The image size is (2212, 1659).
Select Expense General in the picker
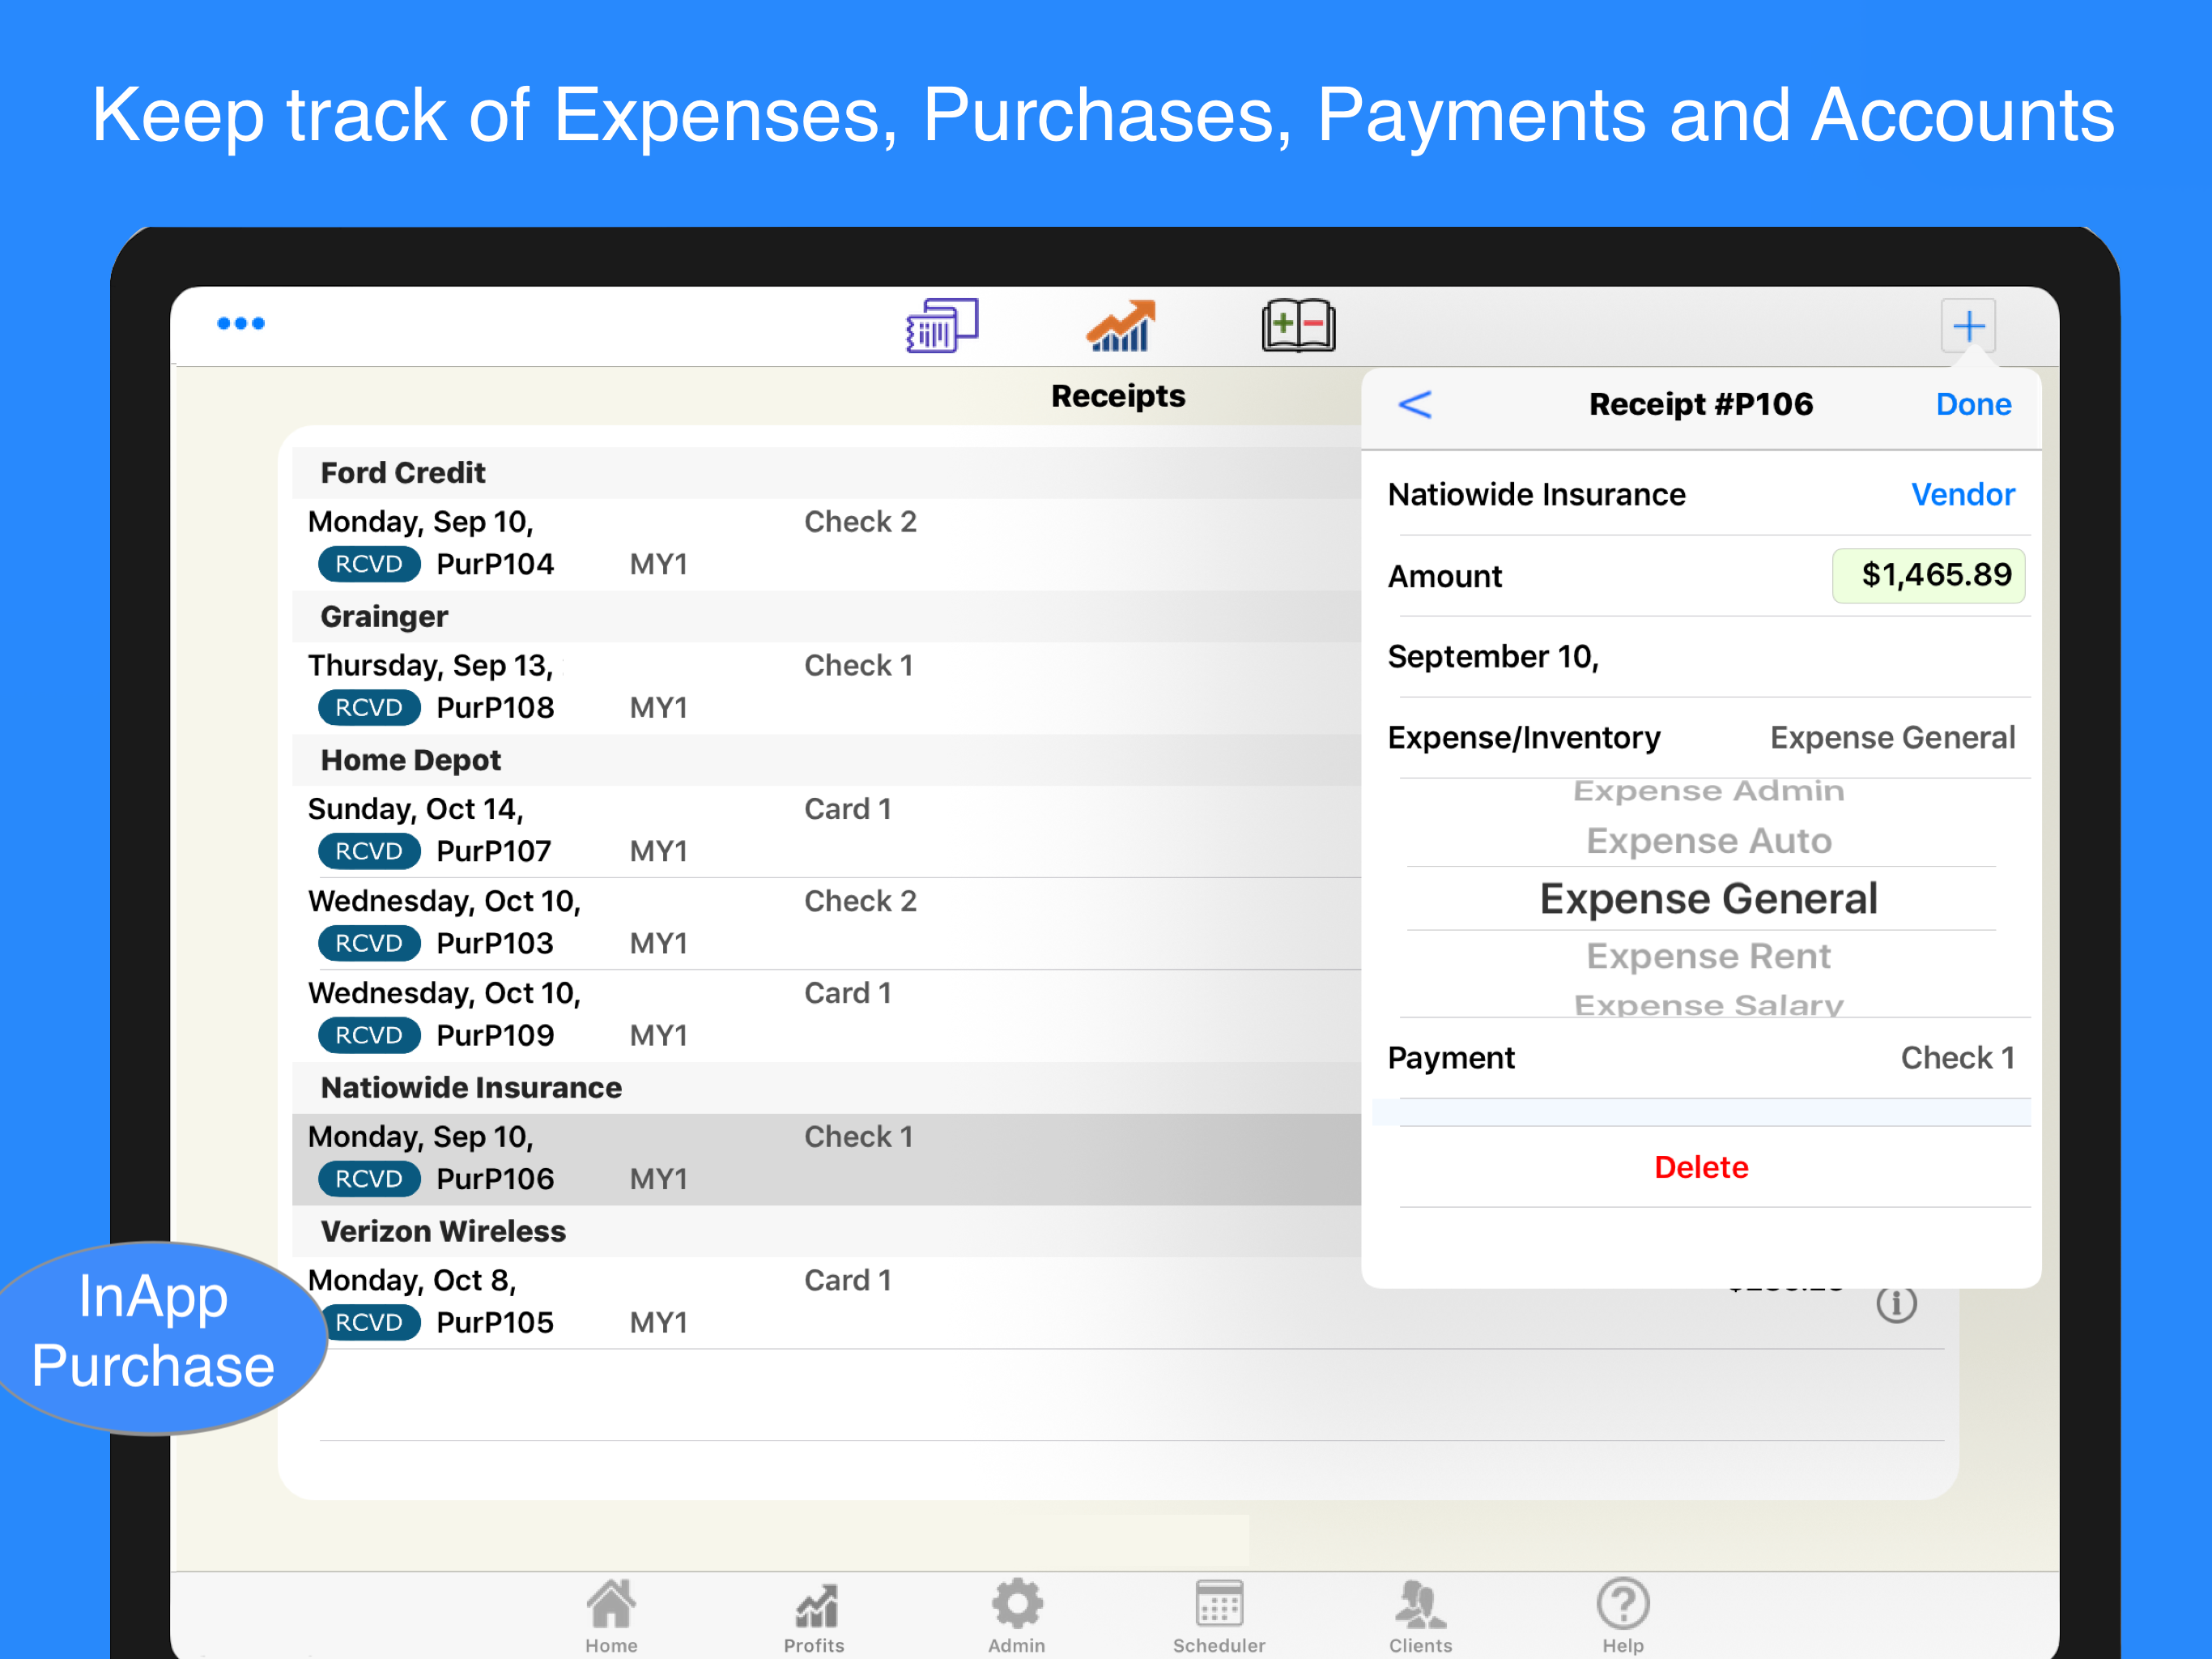pyautogui.click(x=1708, y=898)
